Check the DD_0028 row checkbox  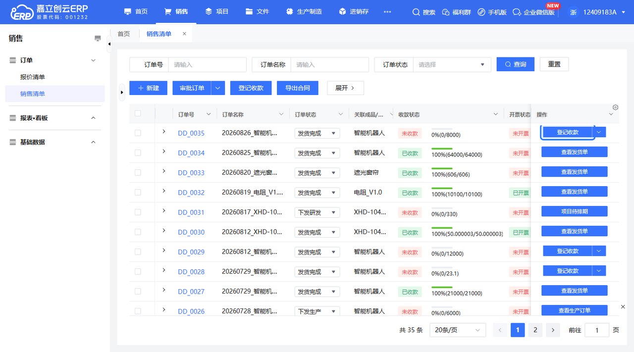pos(138,271)
